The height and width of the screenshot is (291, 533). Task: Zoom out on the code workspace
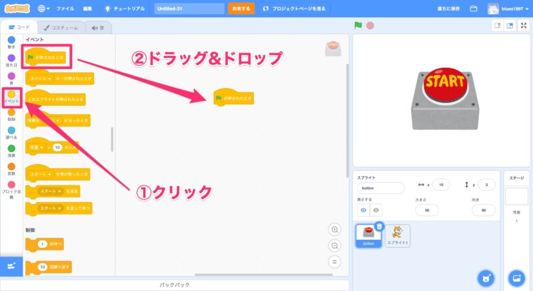click(x=334, y=245)
